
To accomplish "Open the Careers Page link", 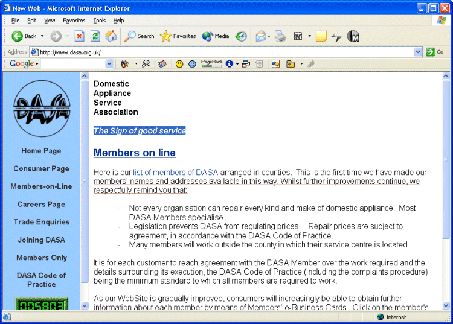I will click(x=41, y=205).
